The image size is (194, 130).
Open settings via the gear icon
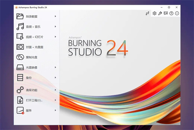(x=155, y=13)
